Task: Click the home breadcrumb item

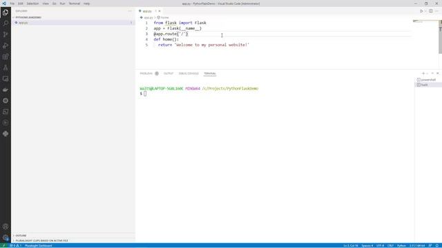Action: tap(163, 17)
